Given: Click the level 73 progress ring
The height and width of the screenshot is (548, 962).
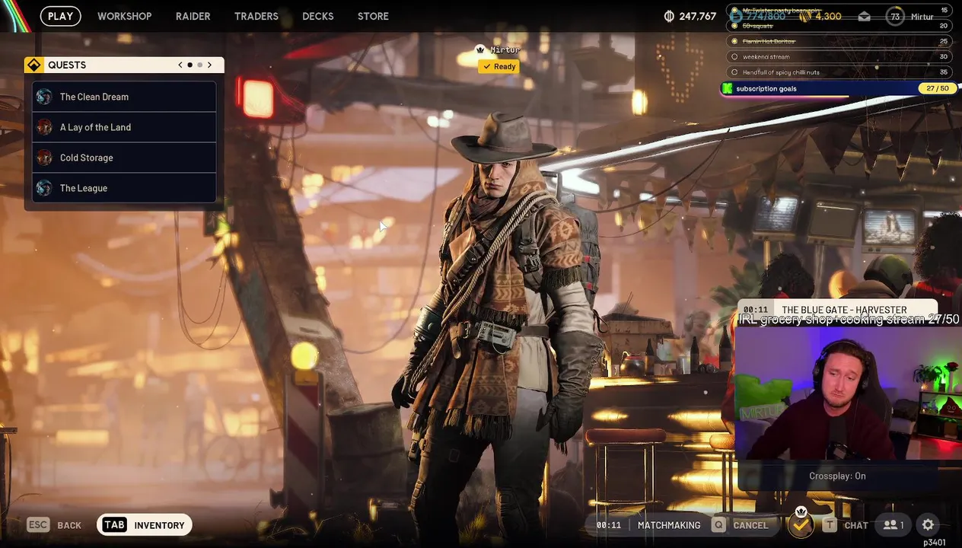Looking at the screenshot, I should point(895,16).
